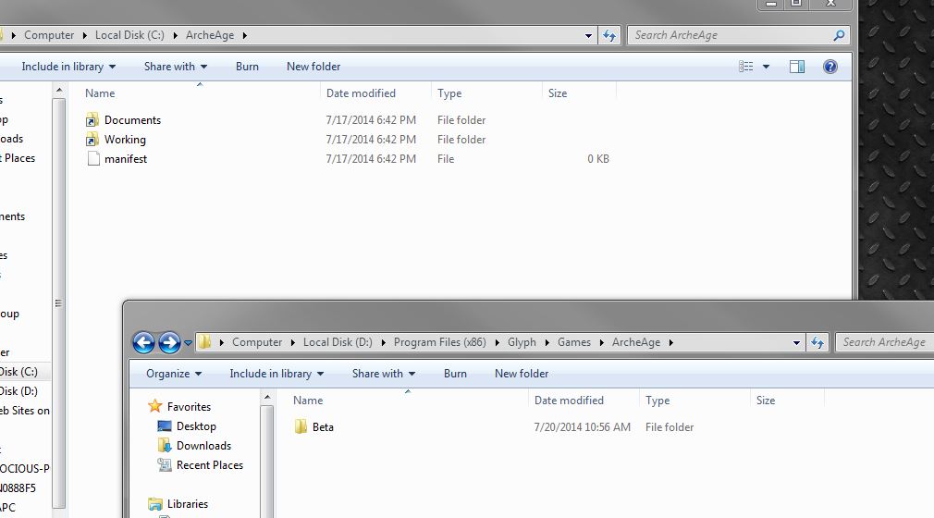Click the Help question mark icon
This screenshot has width=934, height=518.
click(x=830, y=67)
